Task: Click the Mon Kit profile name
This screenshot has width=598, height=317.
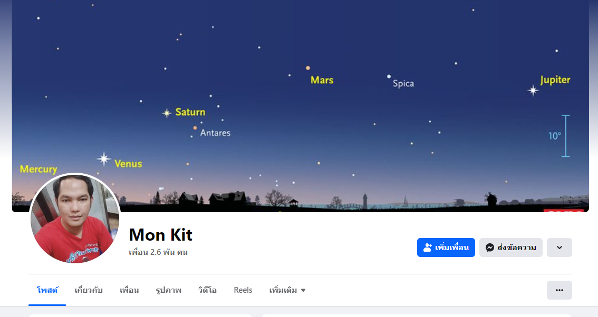Action: 160,235
